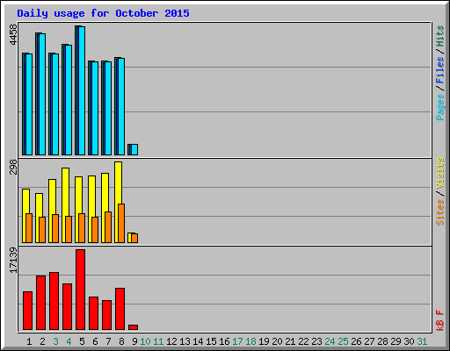Click day label 7 on x-axis
Viewport: 450px width, 351px height.
108,341
